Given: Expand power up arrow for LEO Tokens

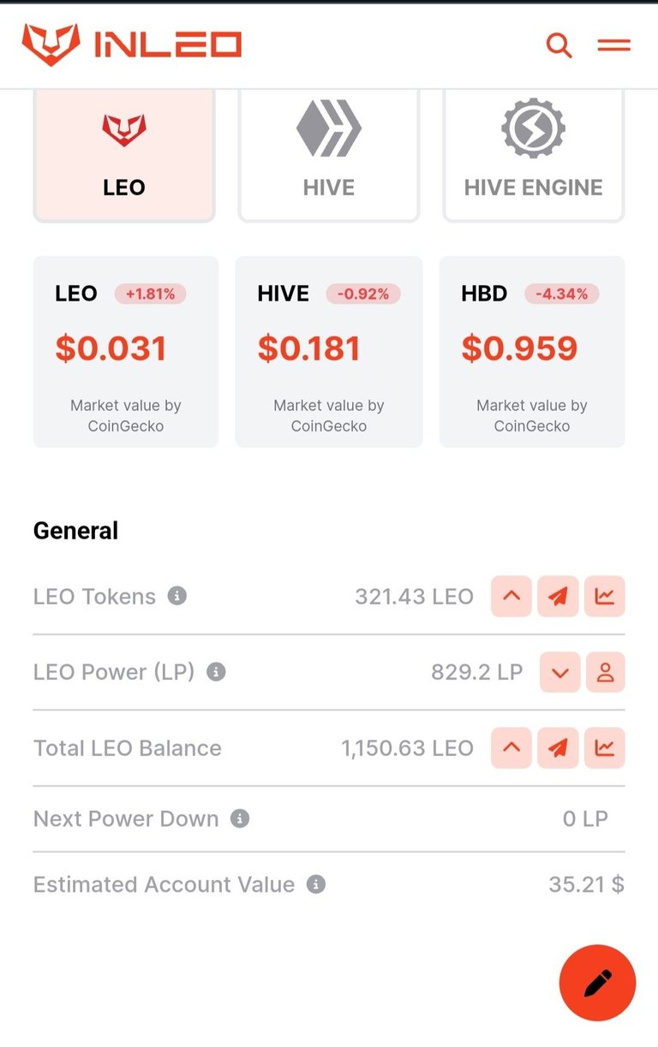Looking at the screenshot, I should click(511, 597).
